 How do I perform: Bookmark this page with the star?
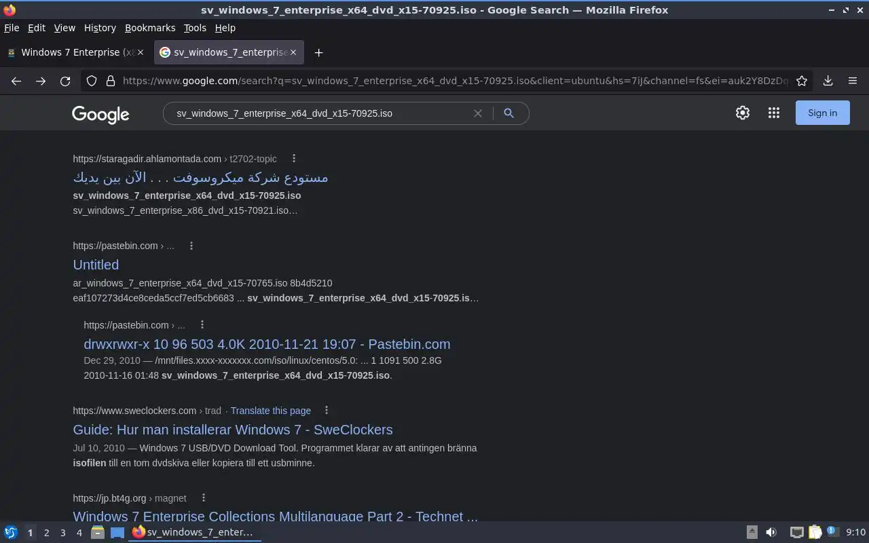(x=802, y=81)
